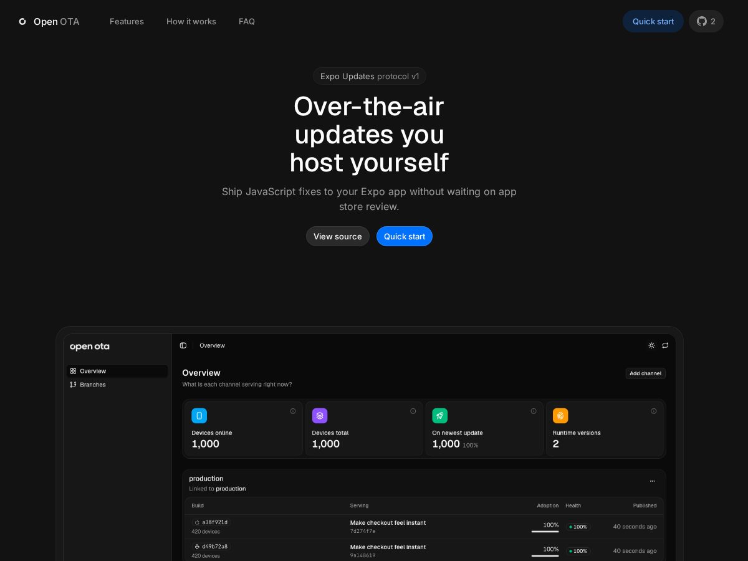Click the Runtime versions fingerprint icon

560,416
